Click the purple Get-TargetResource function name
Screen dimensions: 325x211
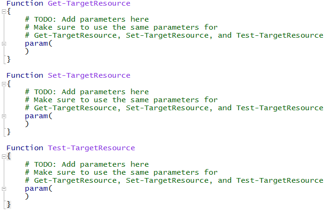point(89,3)
